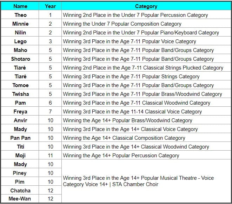Viewport: 232px width, 204px height.
Task: Select the Freya name cell
Action: coord(20,112)
